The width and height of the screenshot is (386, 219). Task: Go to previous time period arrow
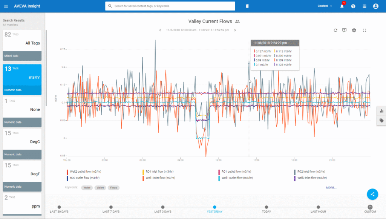point(160,30)
